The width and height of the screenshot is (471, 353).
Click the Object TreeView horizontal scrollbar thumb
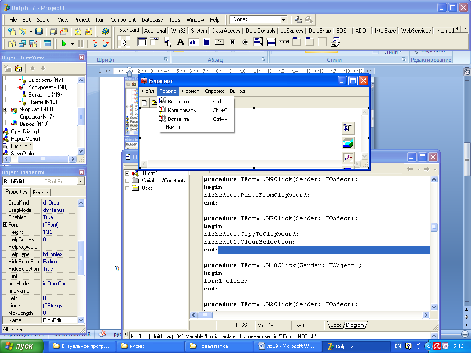[43, 159]
